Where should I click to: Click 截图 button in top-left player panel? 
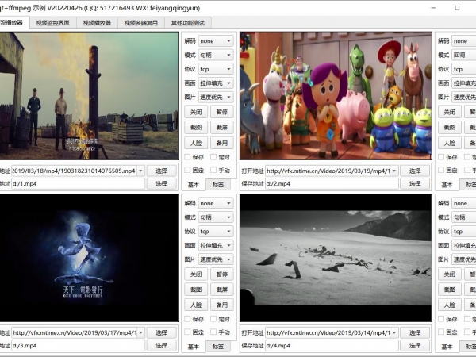(x=195, y=127)
